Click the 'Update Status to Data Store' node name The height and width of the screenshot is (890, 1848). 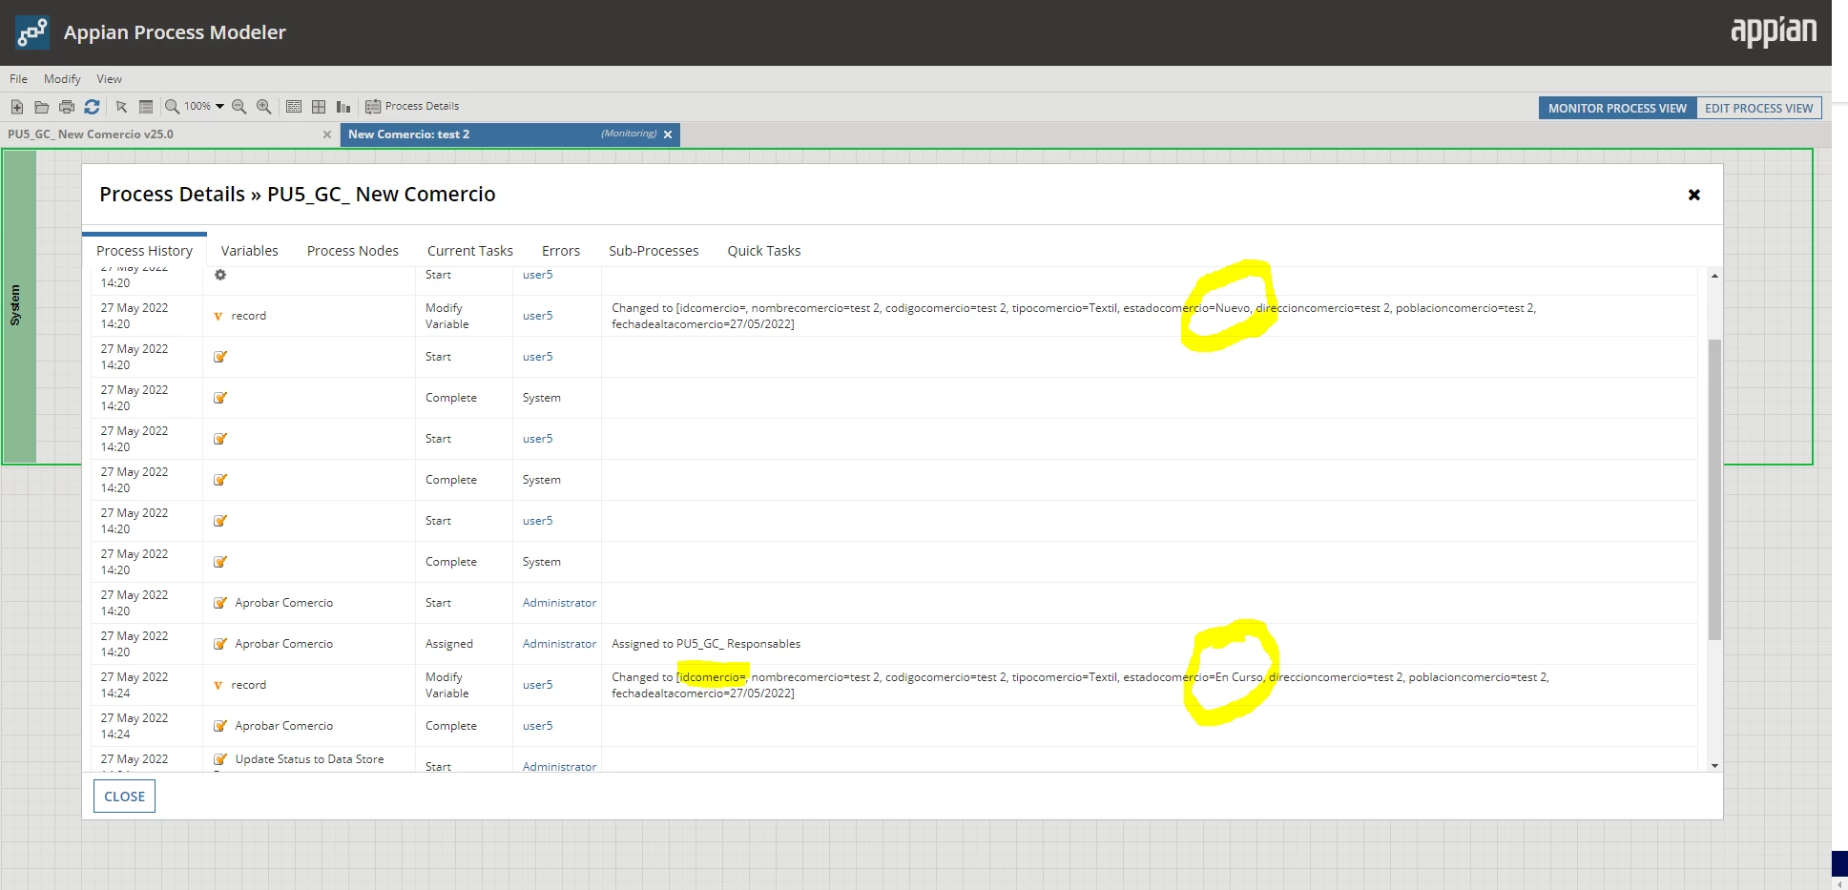310,759
